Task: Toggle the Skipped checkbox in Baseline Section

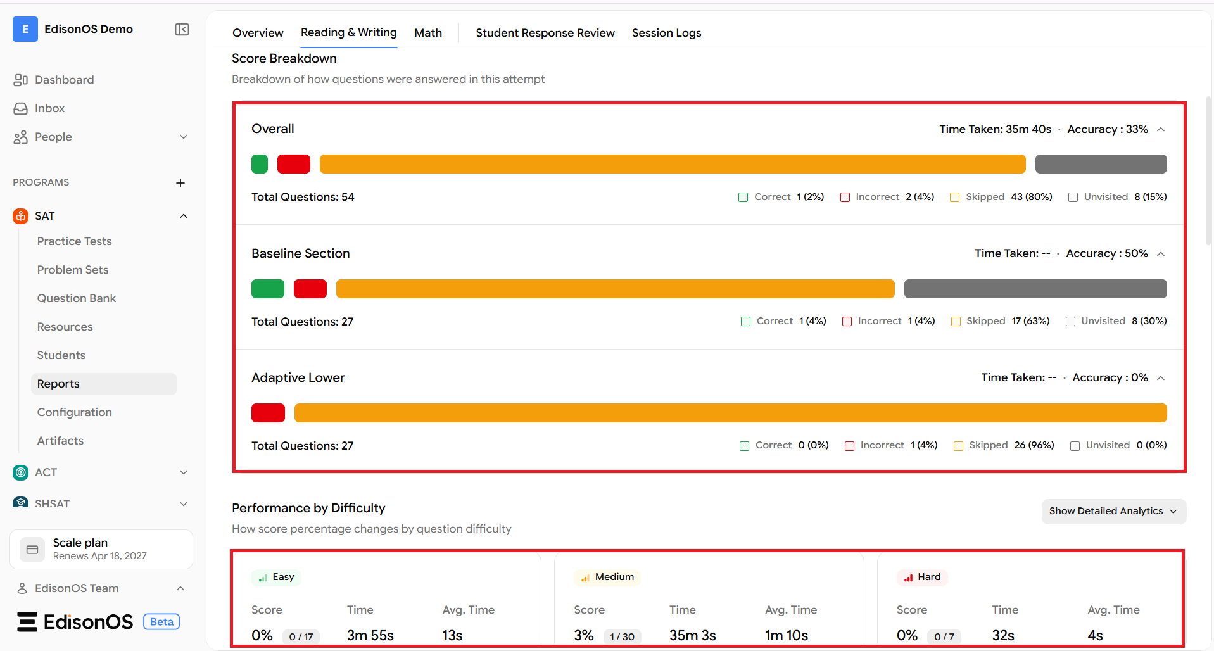Action: (x=956, y=322)
